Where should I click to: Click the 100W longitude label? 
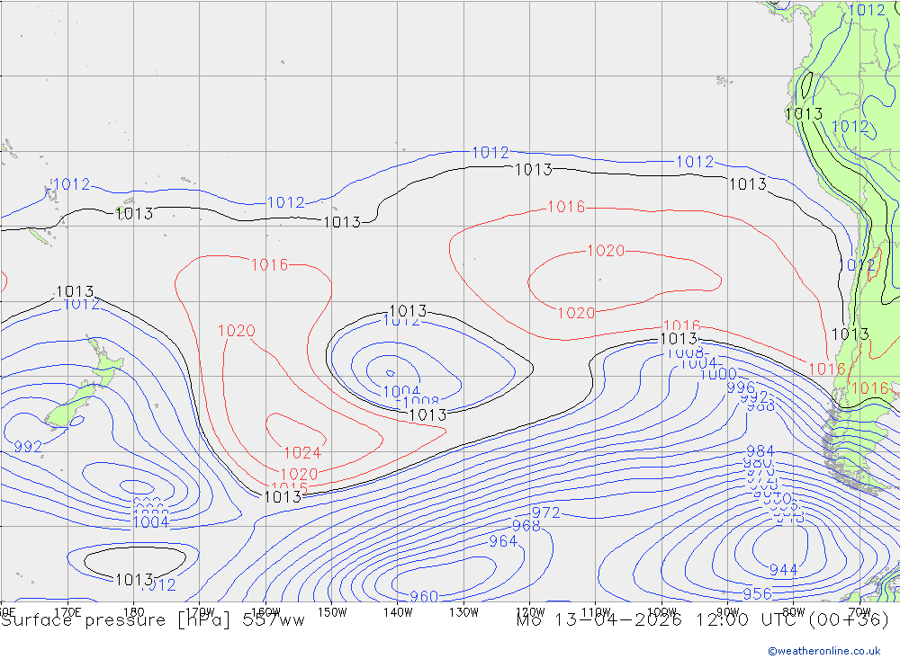[x=662, y=612]
